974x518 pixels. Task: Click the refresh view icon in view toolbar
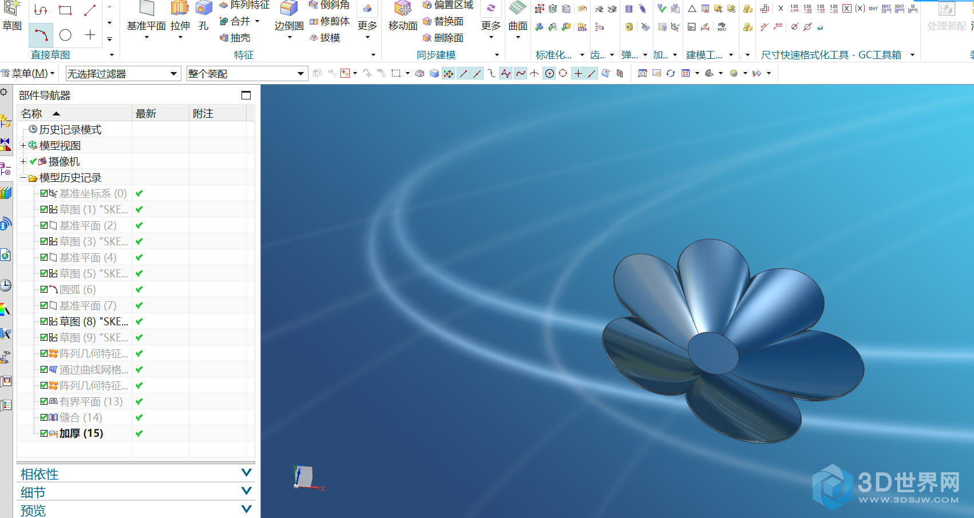(671, 73)
